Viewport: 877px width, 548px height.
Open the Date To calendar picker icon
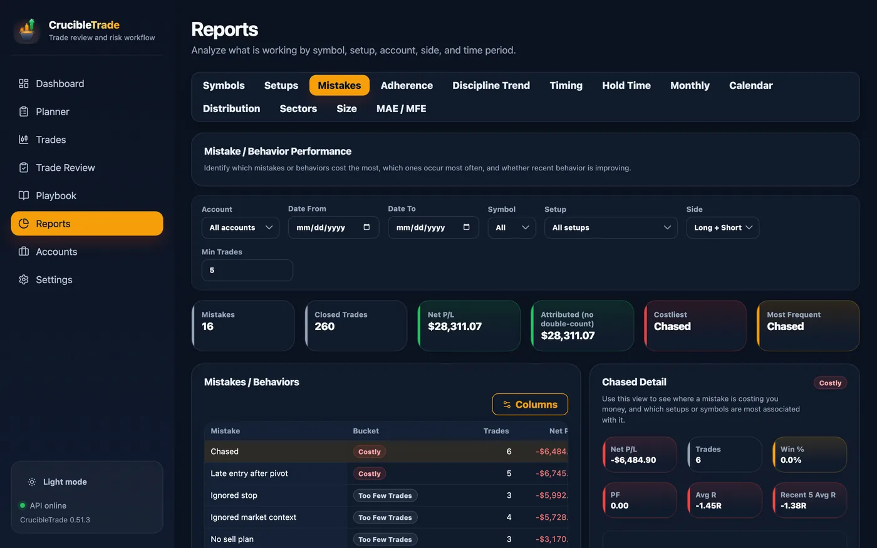pyautogui.click(x=466, y=227)
